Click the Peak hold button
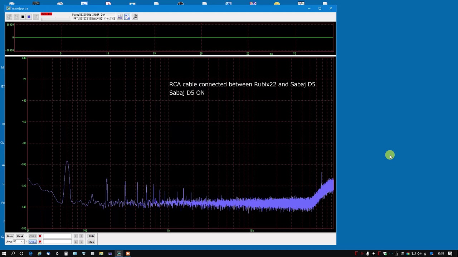The height and width of the screenshot is (257, 458). tap(20, 236)
